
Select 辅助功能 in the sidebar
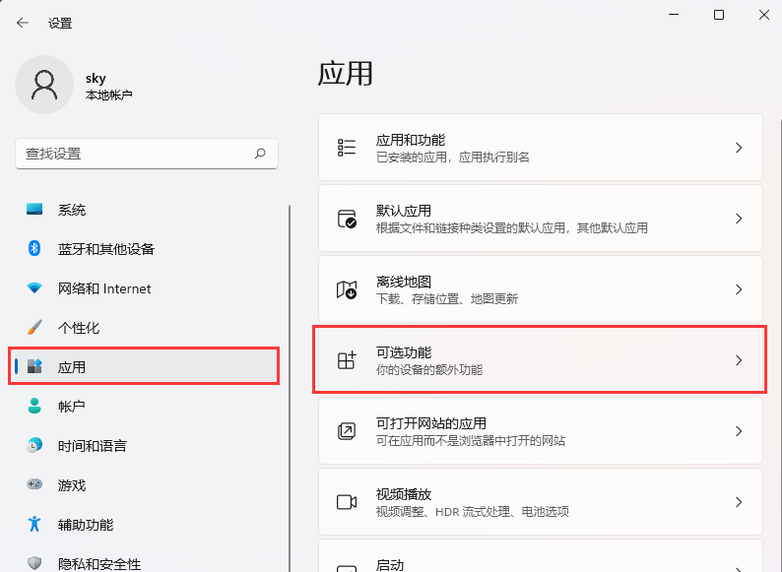point(85,525)
